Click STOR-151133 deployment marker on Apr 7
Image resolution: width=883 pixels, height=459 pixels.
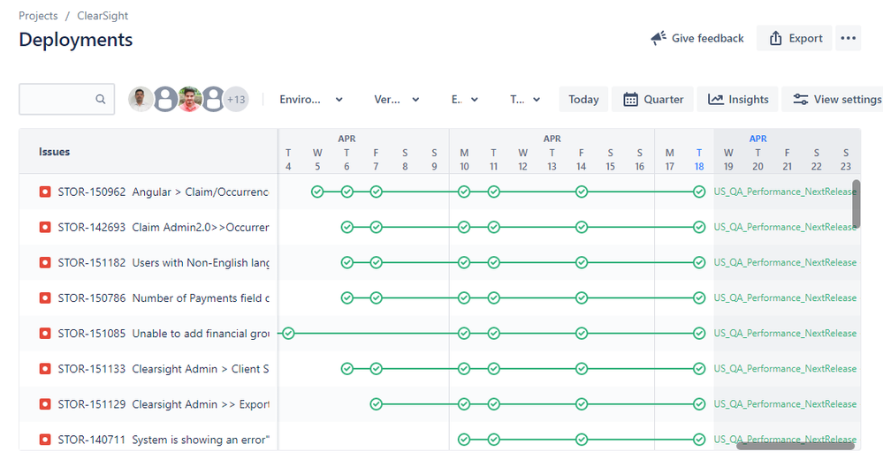click(377, 369)
